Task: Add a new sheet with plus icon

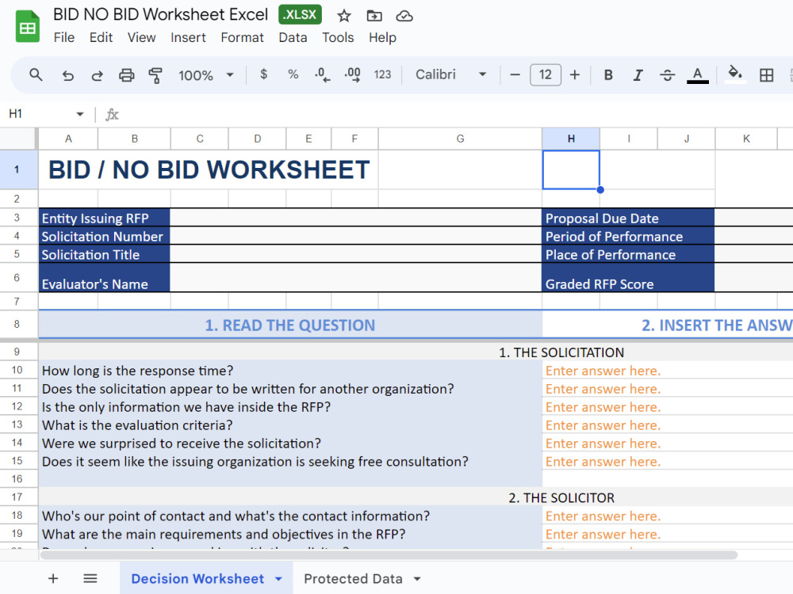Action: pyautogui.click(x=53, y=578)
